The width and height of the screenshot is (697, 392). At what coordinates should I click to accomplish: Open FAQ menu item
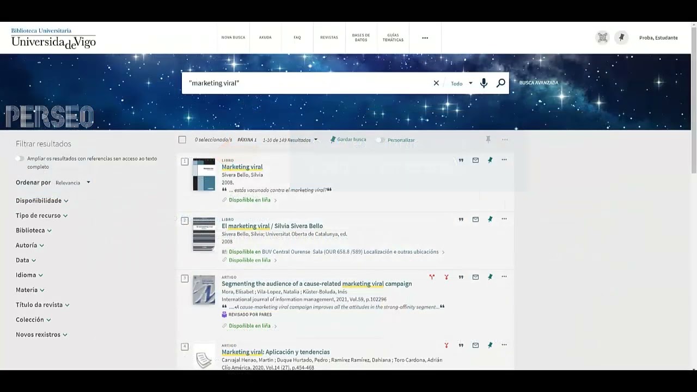[297, 38]
